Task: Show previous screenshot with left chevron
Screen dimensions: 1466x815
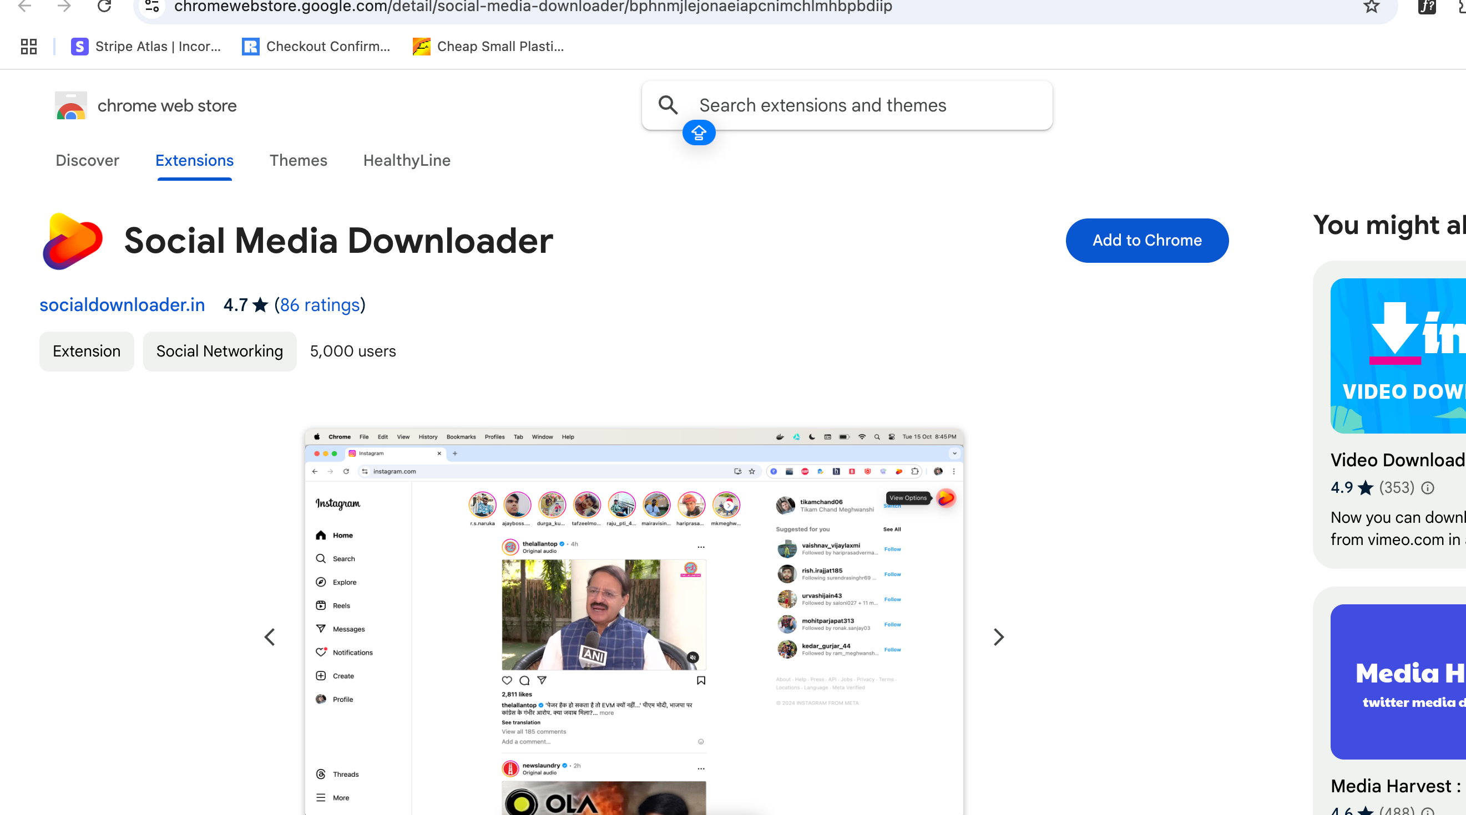Action: click(x=270, y=637)
